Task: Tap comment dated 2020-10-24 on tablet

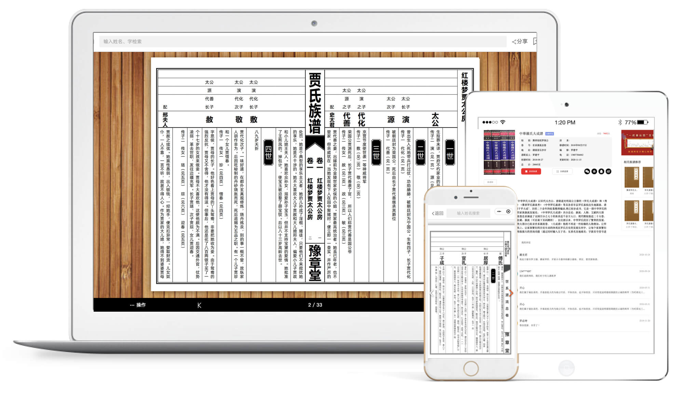Action: [x=584, y=257]
